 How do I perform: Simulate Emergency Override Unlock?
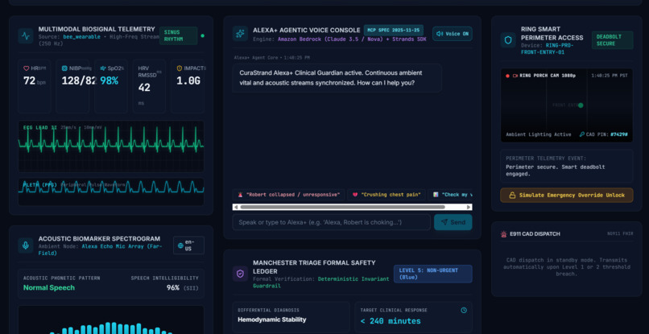tap(567, 196)
